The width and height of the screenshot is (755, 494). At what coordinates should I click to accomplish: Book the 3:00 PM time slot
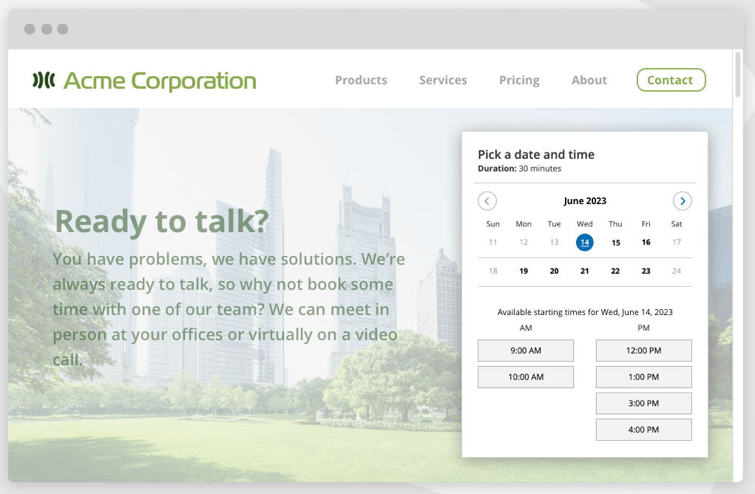click(644, 404)
